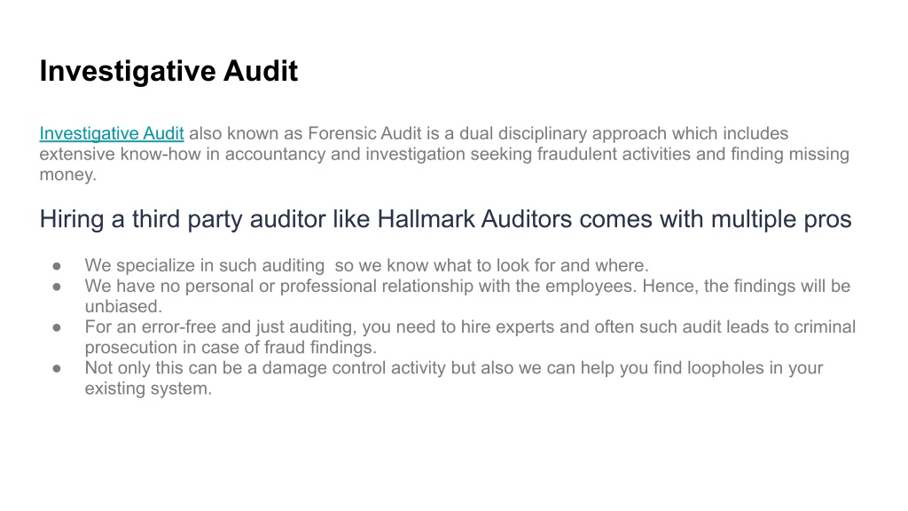Click the bold Investigative Audit slide title
The width and height of the screenshot is (908, 511).
click(x=168, y=72)
